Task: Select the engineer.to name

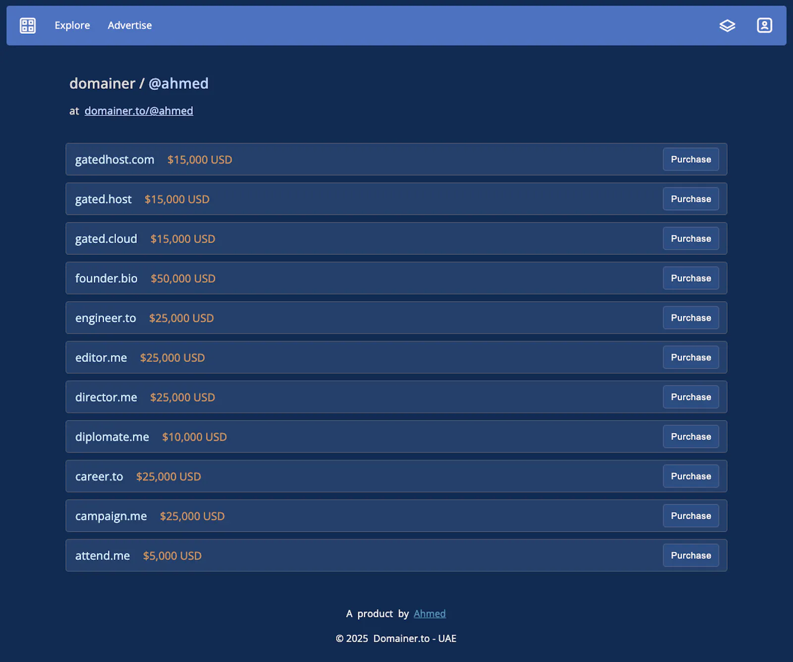Action: pos(106,318)
